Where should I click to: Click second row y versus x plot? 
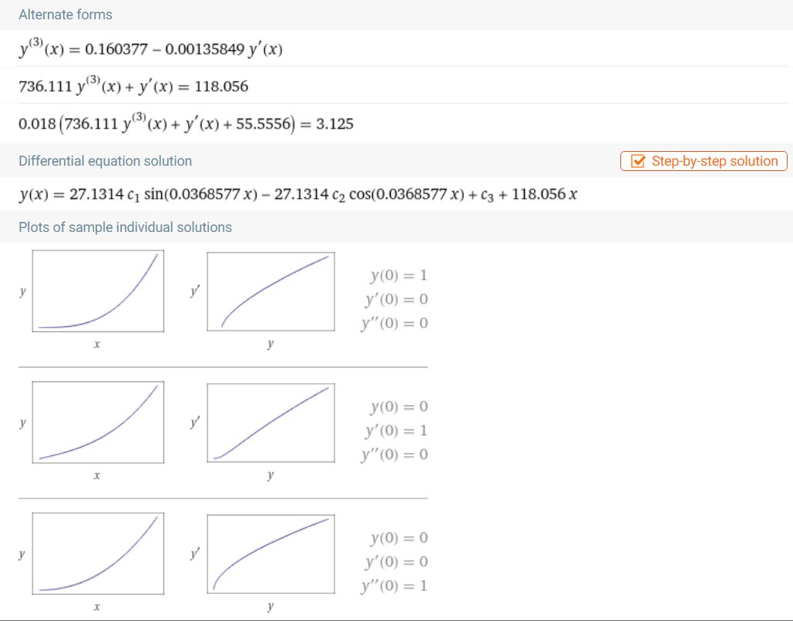coord(98,422)
